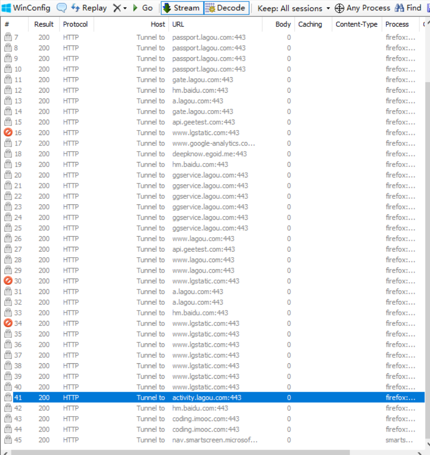Select www.lagou.com:443 URL in session 29
The image size is (430, 455).
(x=203, y=271)
